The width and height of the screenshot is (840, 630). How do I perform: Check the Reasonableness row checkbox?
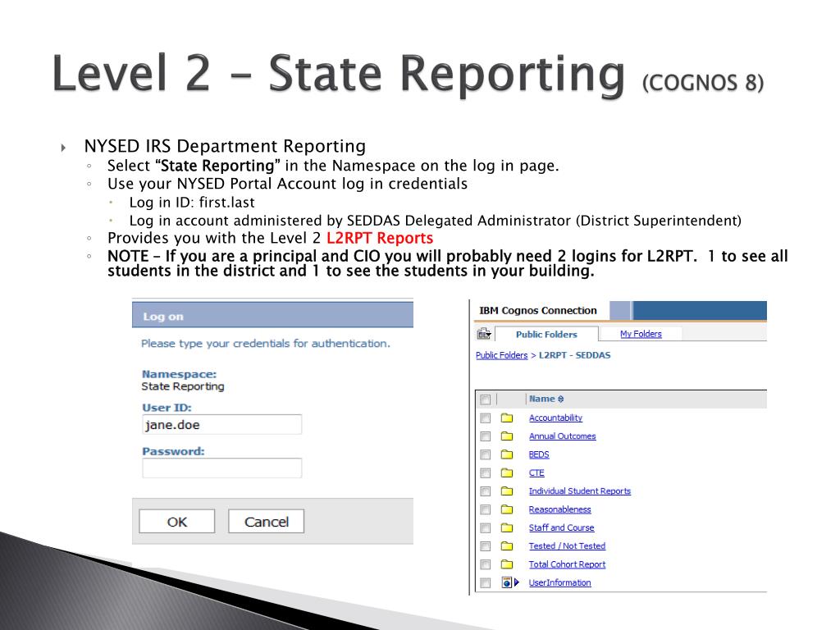click(486, 509)
